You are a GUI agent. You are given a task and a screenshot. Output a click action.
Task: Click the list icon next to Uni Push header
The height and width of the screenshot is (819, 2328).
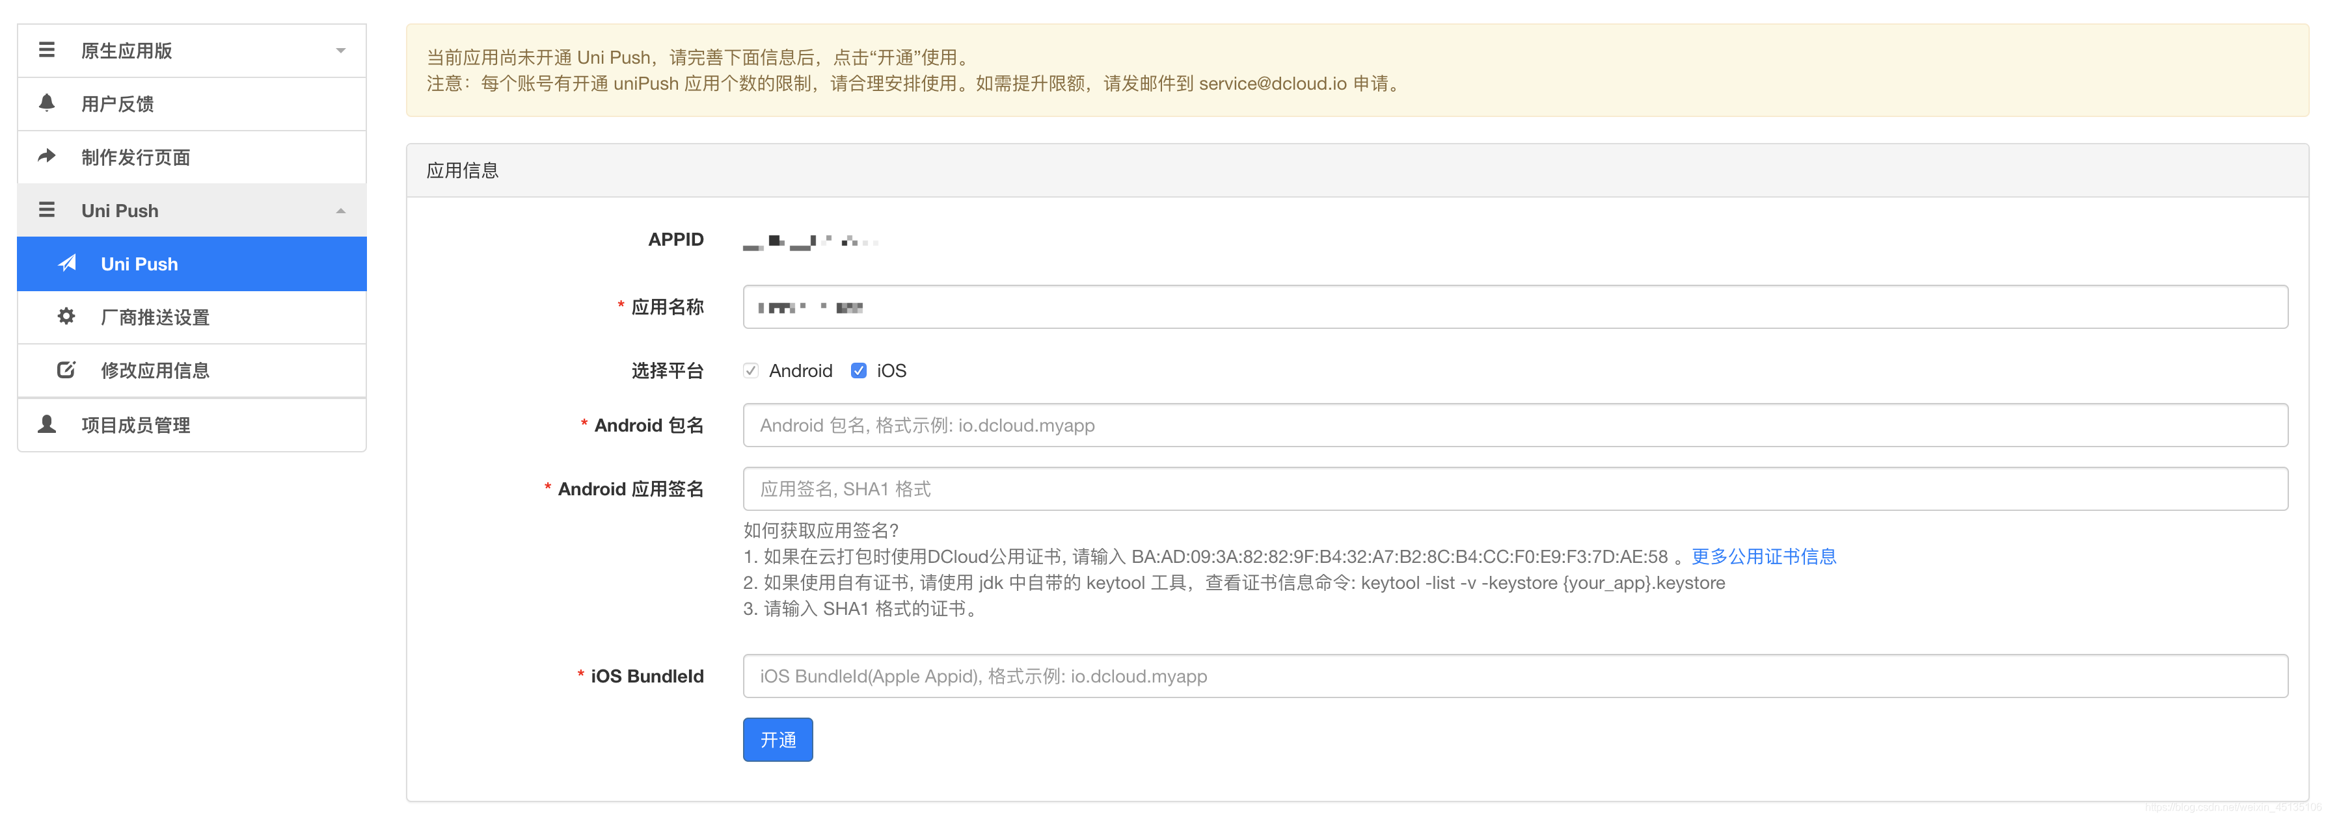47,209
